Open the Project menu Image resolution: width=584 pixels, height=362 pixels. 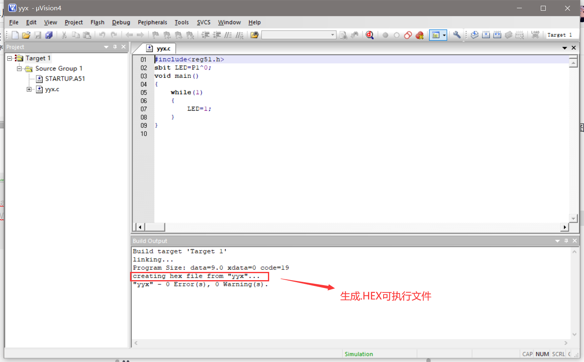click(74, 22)
